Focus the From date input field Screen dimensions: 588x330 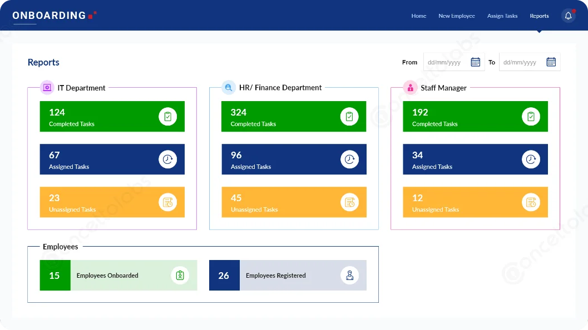click(446, 62)
